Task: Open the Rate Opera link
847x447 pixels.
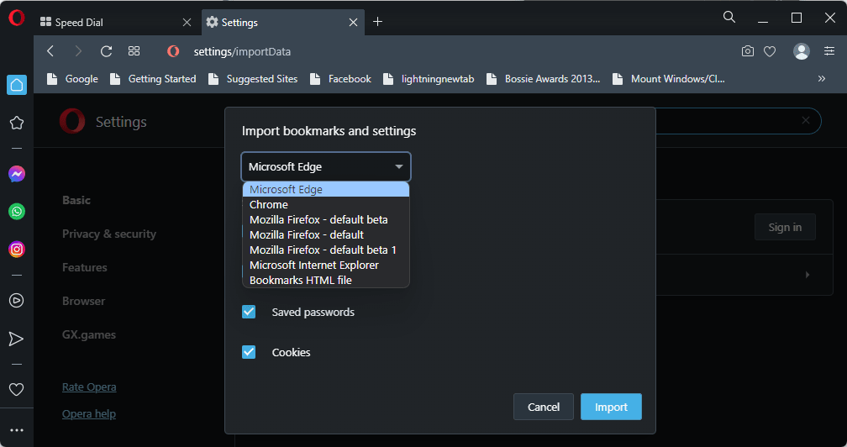Action: pos(89,387)
